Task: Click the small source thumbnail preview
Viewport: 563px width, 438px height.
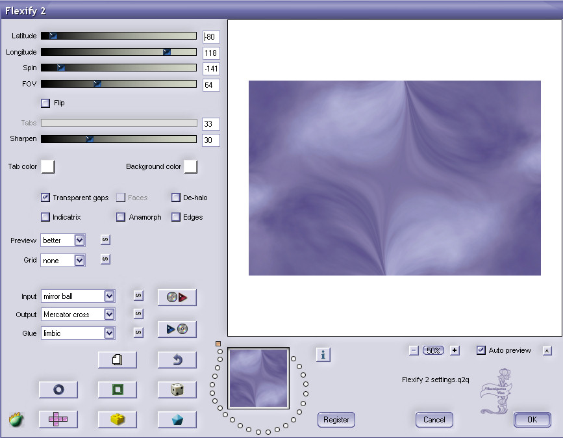Action: 258,378
